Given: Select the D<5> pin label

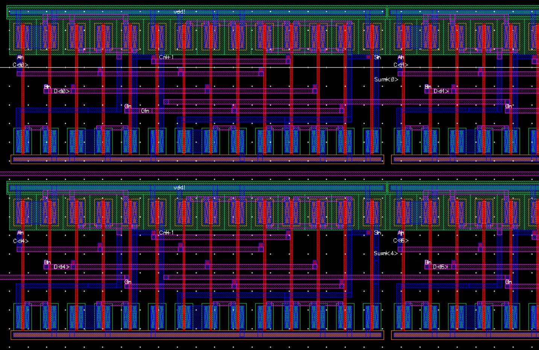Looking at the screenshot, I should tap(441, 267).
